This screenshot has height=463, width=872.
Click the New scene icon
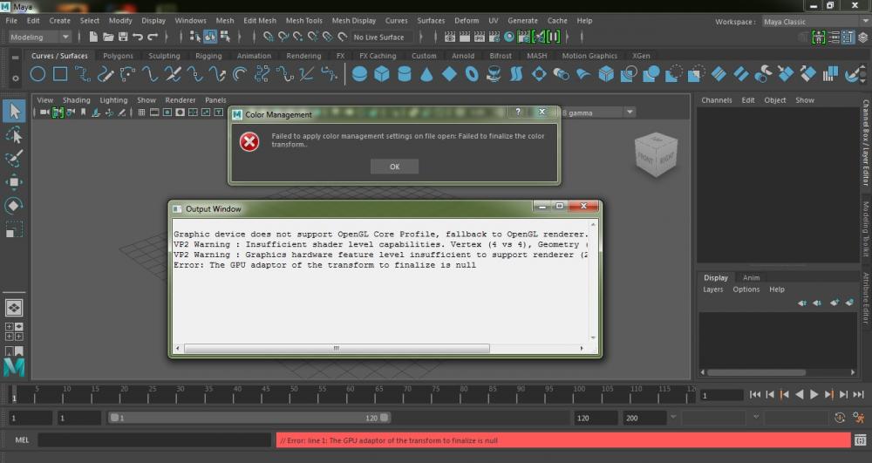93,37
